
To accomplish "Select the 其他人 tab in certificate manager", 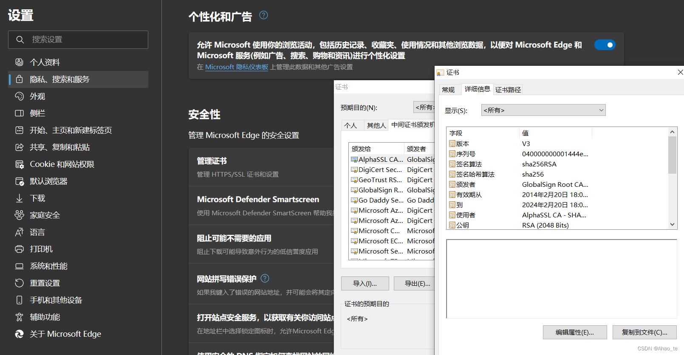I will coord(376,125).
